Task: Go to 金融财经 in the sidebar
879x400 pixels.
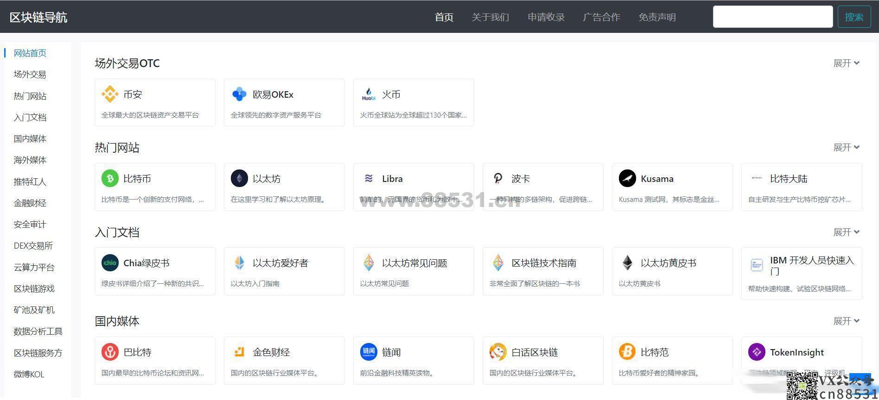Action: pos(30,203)
